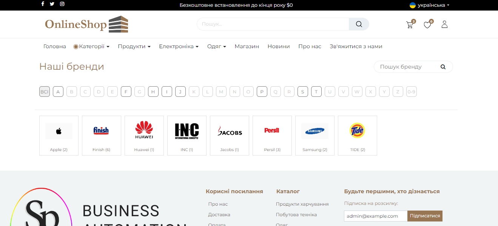Go to the Новини menu item

(x=279, y=47)
